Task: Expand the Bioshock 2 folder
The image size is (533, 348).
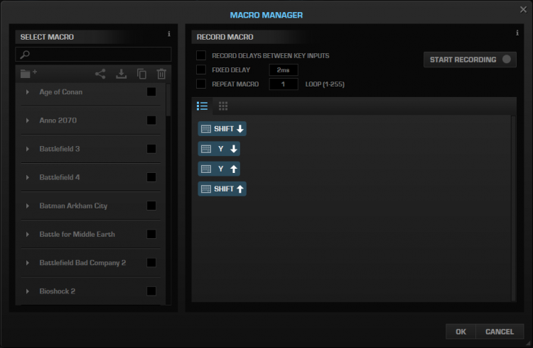Action: 28,291
